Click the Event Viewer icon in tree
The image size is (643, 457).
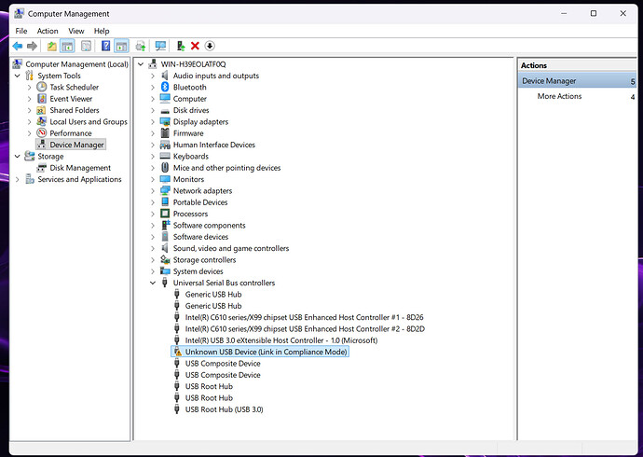[41, 99]
